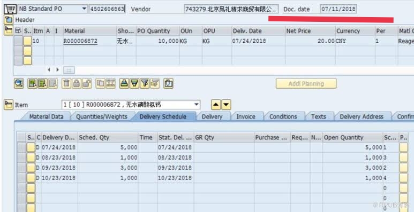Click the Deselect All items icon
The image size is (414, 212).
[x=42, y=84]
